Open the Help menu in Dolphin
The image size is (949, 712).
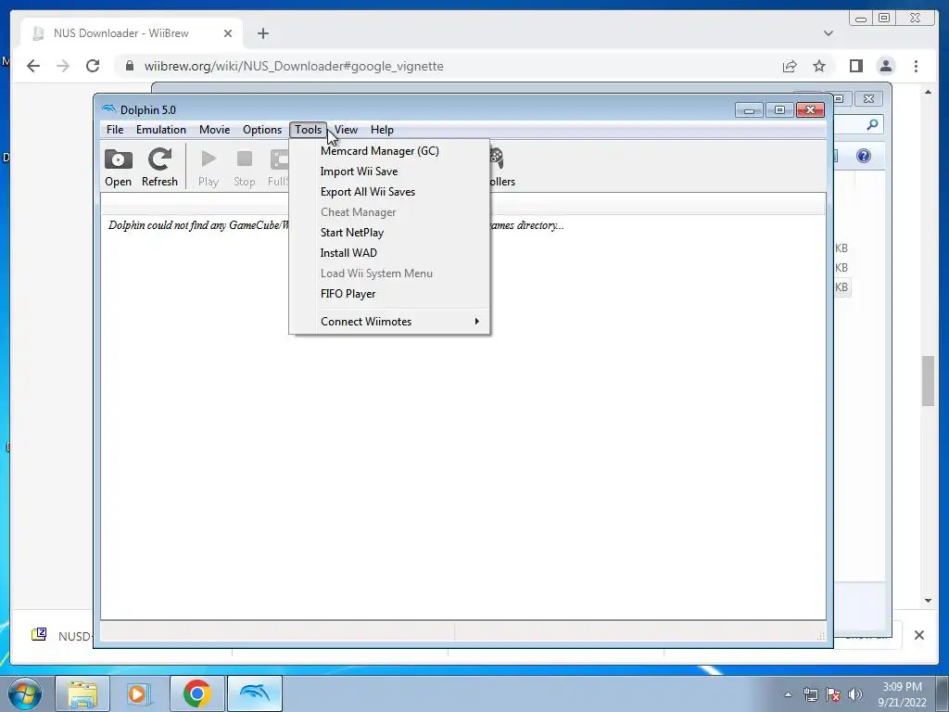coord(382,130)
